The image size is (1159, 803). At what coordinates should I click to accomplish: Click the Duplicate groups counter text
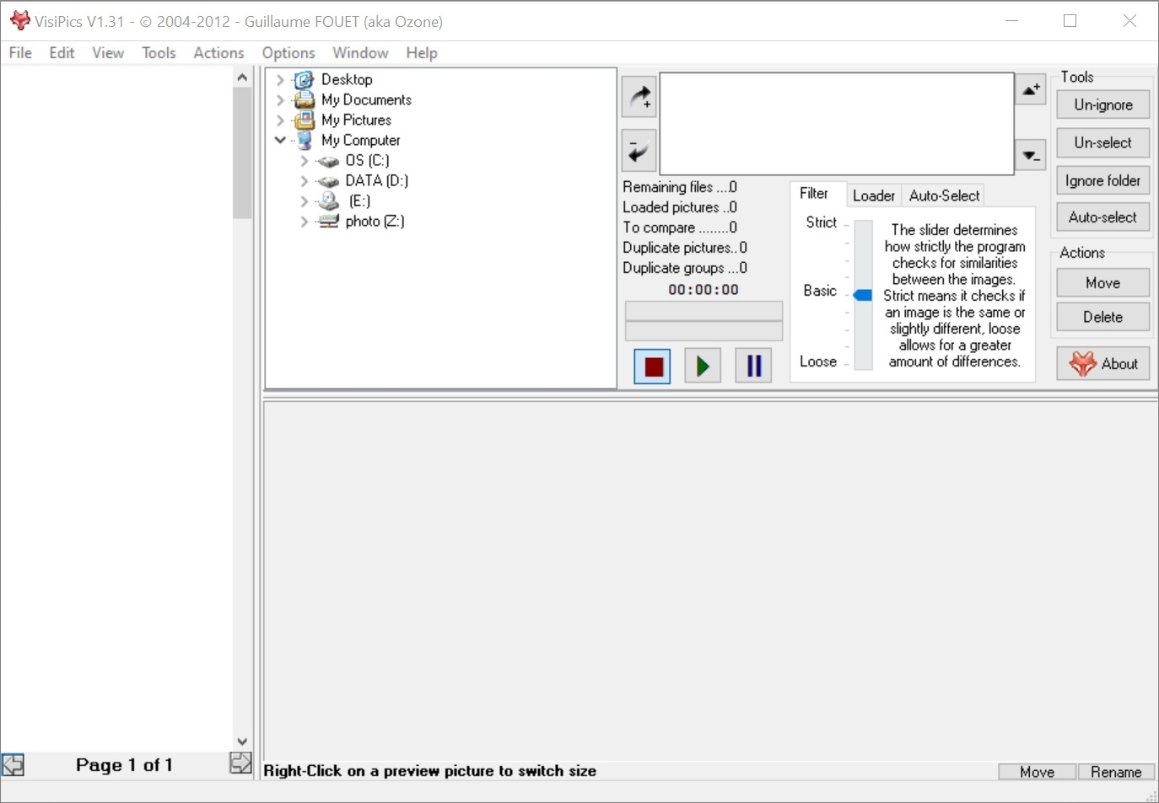685,268
